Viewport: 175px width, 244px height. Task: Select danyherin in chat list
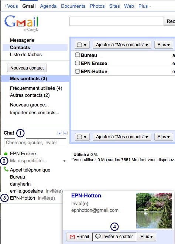point(20,184)
